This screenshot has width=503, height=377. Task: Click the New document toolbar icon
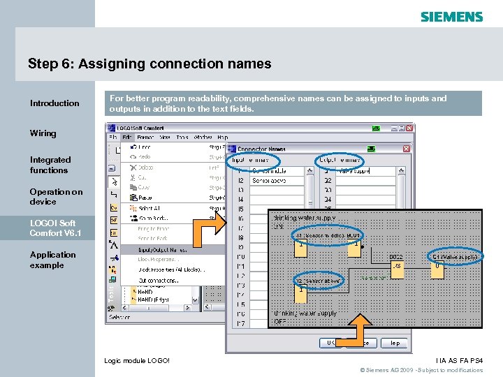pyautogui.click(x=118, y=149)
